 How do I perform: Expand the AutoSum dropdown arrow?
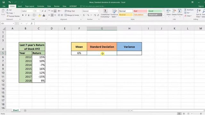click(x=195, y=10)
